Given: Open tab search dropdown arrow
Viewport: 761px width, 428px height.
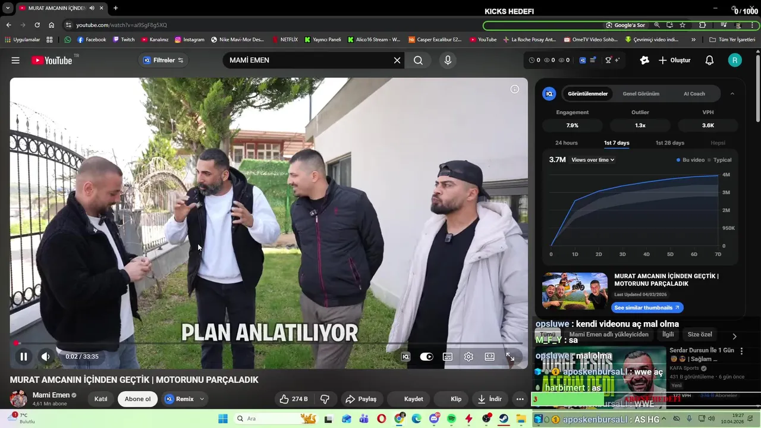Looking at the screenshot, I should (x=8, y=8).
